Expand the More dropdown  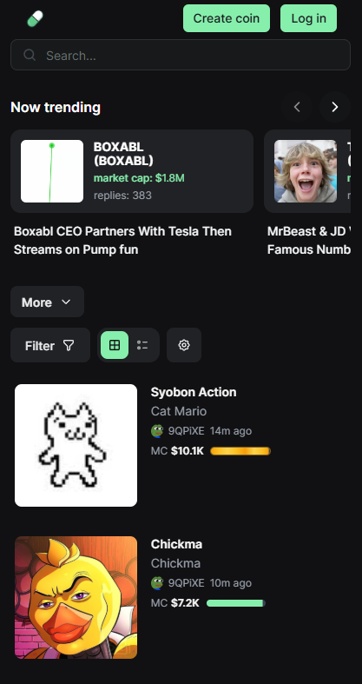[47, 302]
